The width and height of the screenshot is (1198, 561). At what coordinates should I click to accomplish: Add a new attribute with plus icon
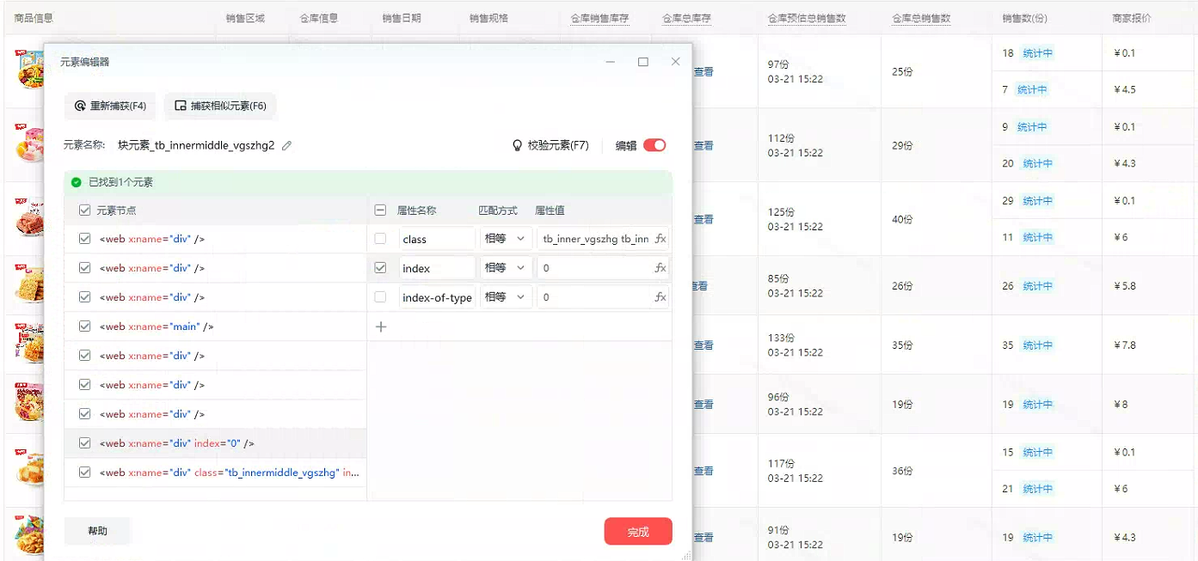[x=381, y=326]
